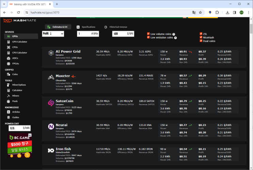Image resolution: width=253 pixels, height=170 pixels.
Task: Select the Estimates & OC tab
Action: (x=58, y=27)
